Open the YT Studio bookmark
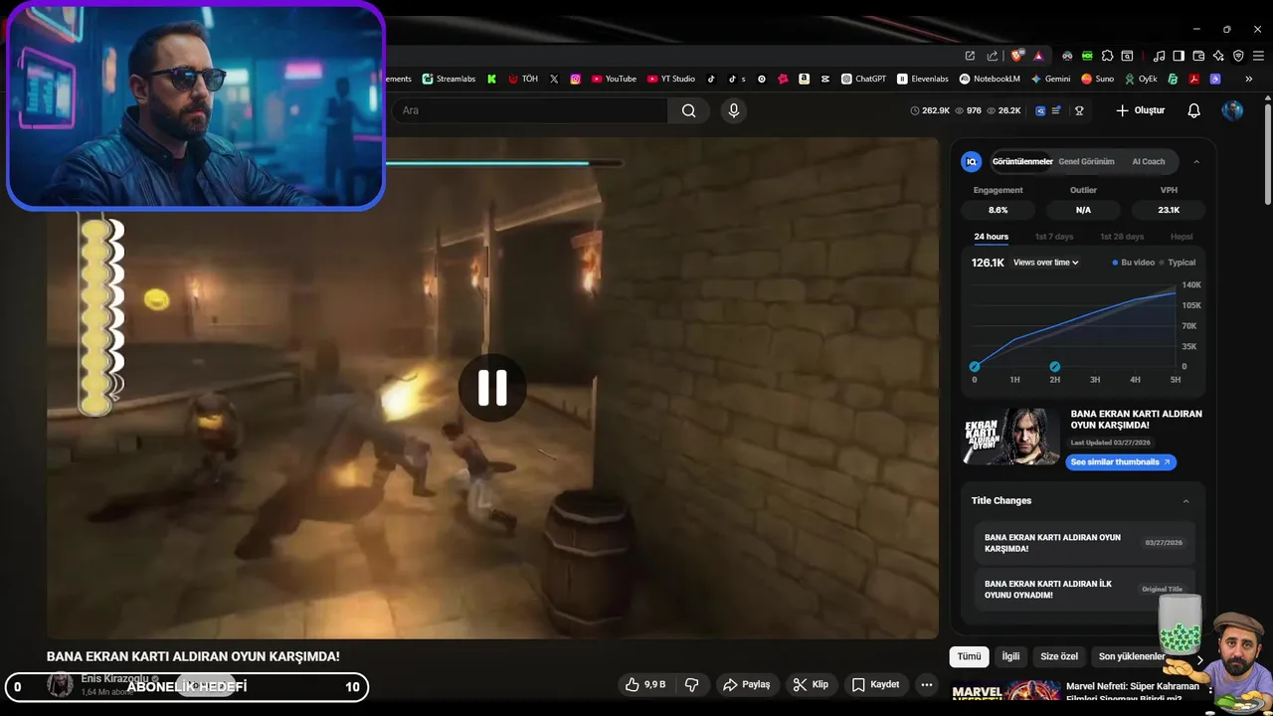Image resolution: width=1273 pixels, height=716 pixels. coord(671,79)
